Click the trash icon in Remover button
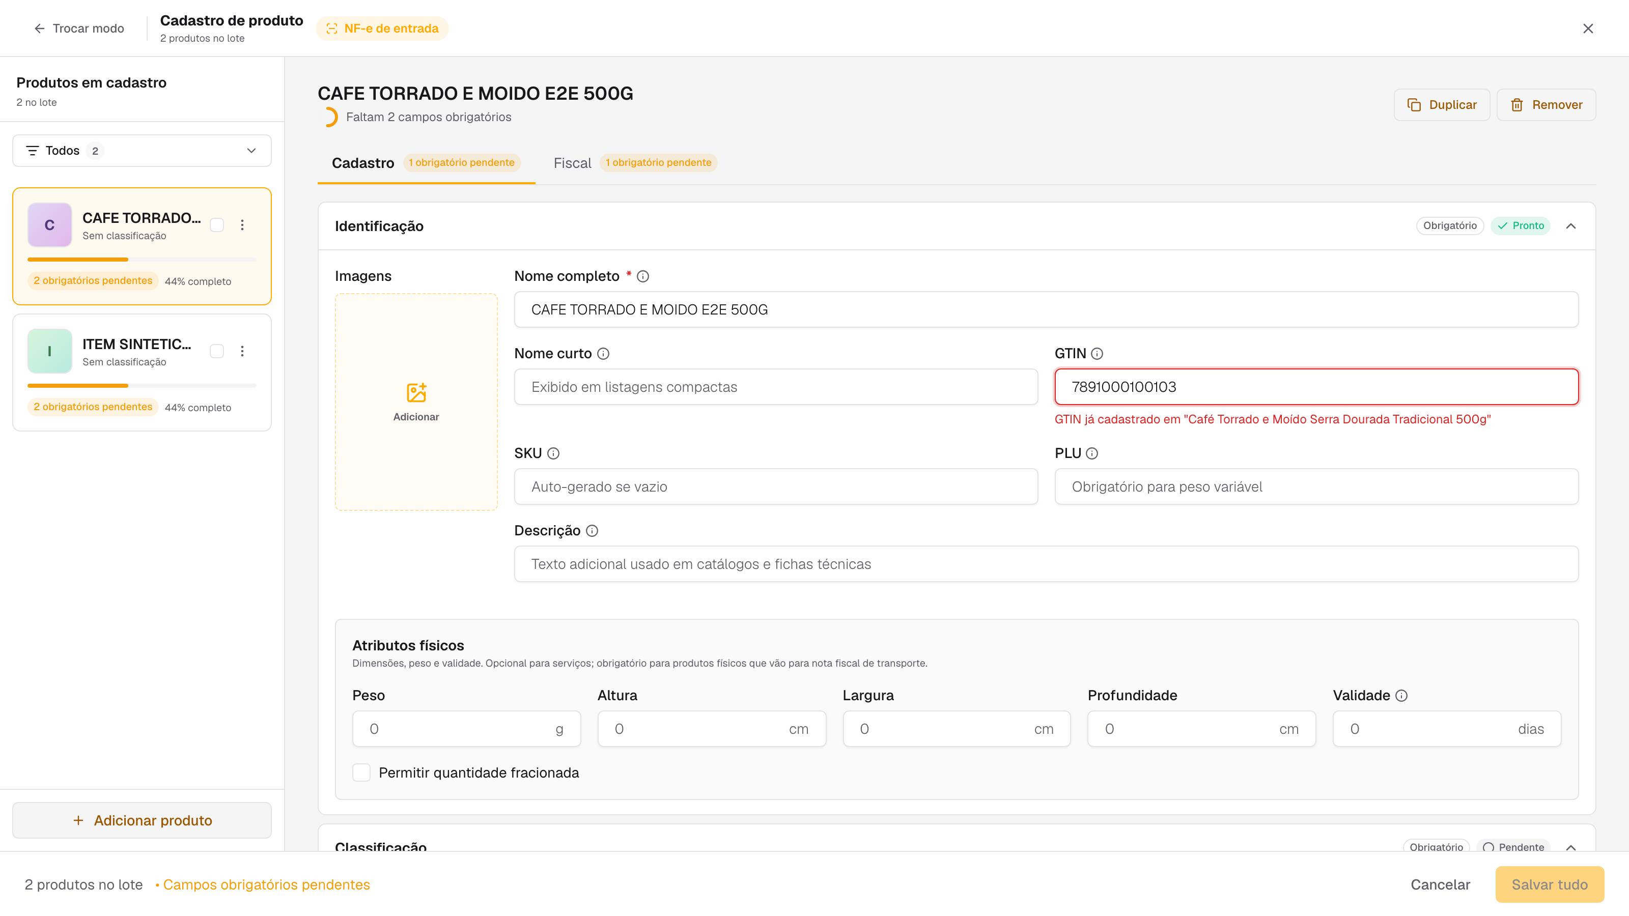The width and height of the screenshot is (1629, 916). pos(1516,105)
